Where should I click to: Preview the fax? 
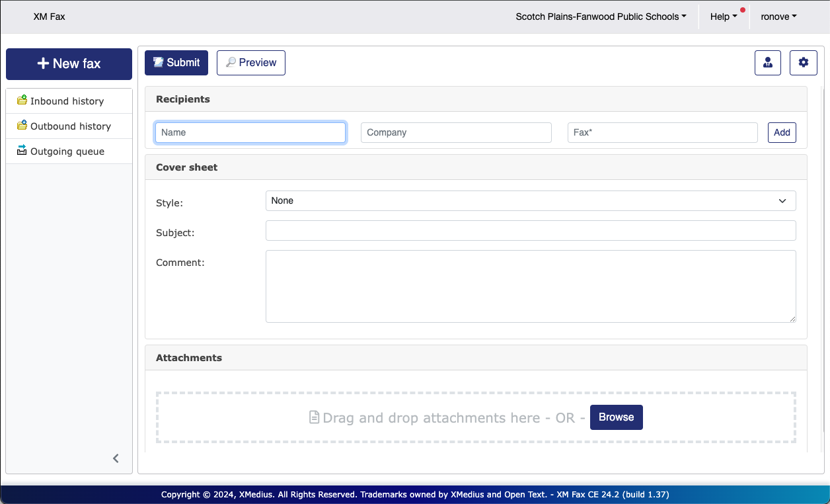[251, 63]
